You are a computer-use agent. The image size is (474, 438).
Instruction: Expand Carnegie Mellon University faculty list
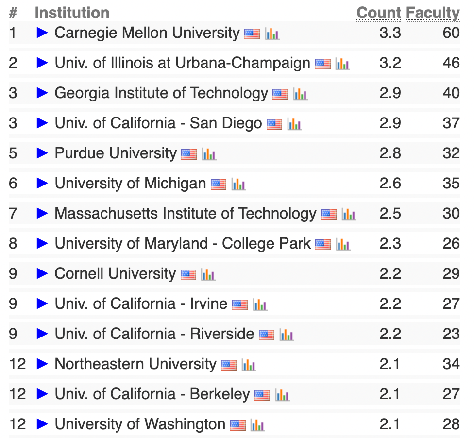pyautogui.click(x=42, y=33)
